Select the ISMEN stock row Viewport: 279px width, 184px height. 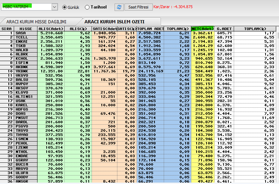point(138,139)
